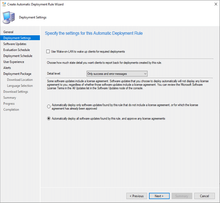Open the Detail level dropdown
Viewport: 220px width, 203px height.
117,74
